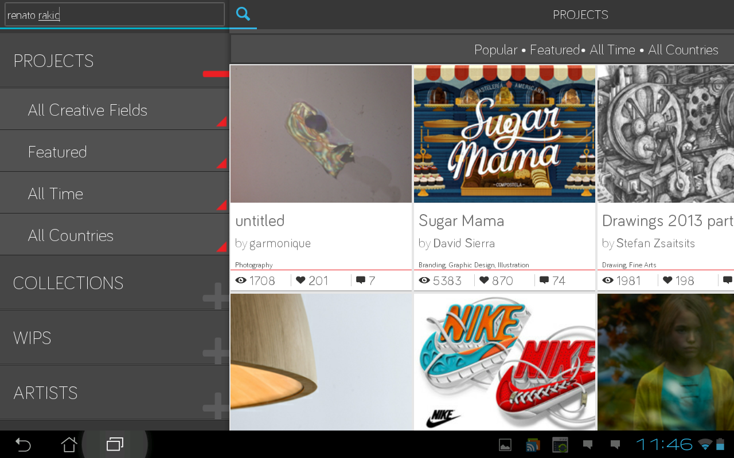Click the 'Drawing, Fine Arts' label
This screenshot has width=734, height=458.
tap(629, 265)
